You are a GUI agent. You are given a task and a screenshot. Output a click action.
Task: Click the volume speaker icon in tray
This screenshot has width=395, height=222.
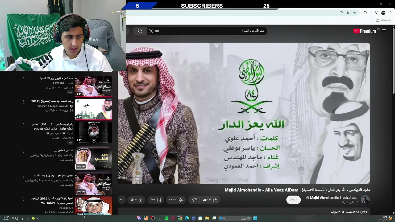[x=13, y=218]
